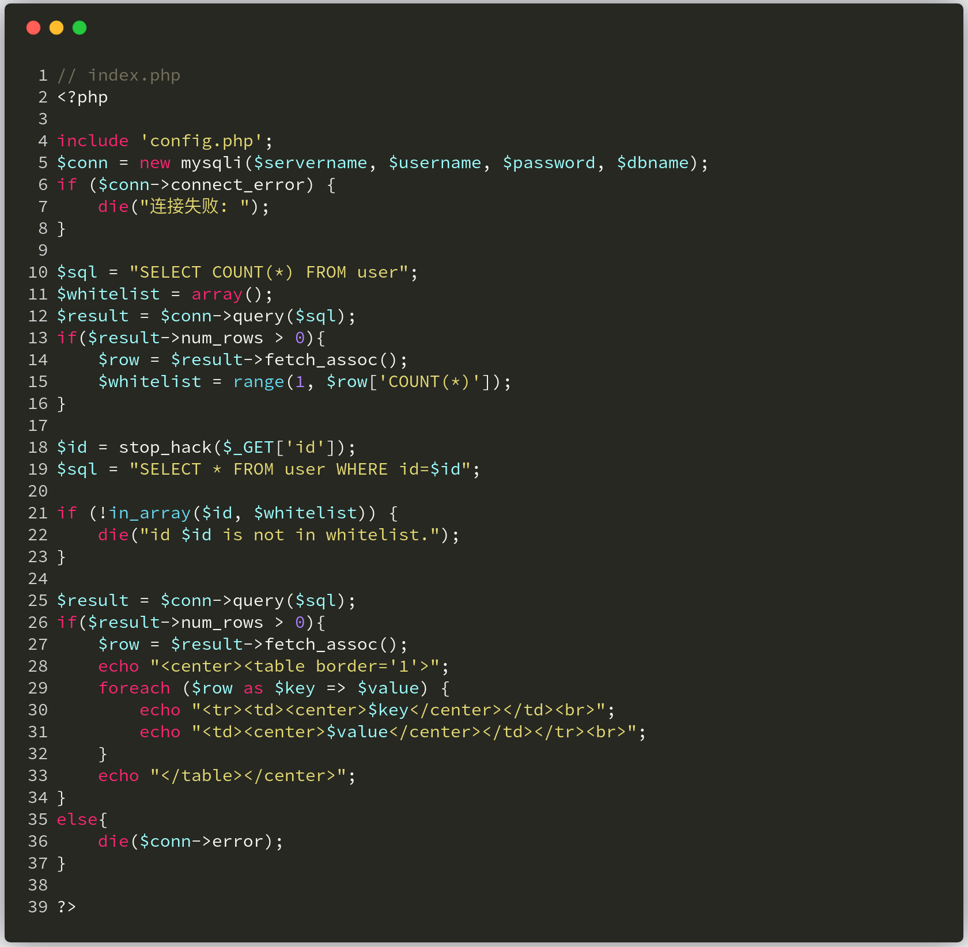Screen dimensions: 968x947
Task: Click line number 18 in the gutter
Action: [37, 446]
